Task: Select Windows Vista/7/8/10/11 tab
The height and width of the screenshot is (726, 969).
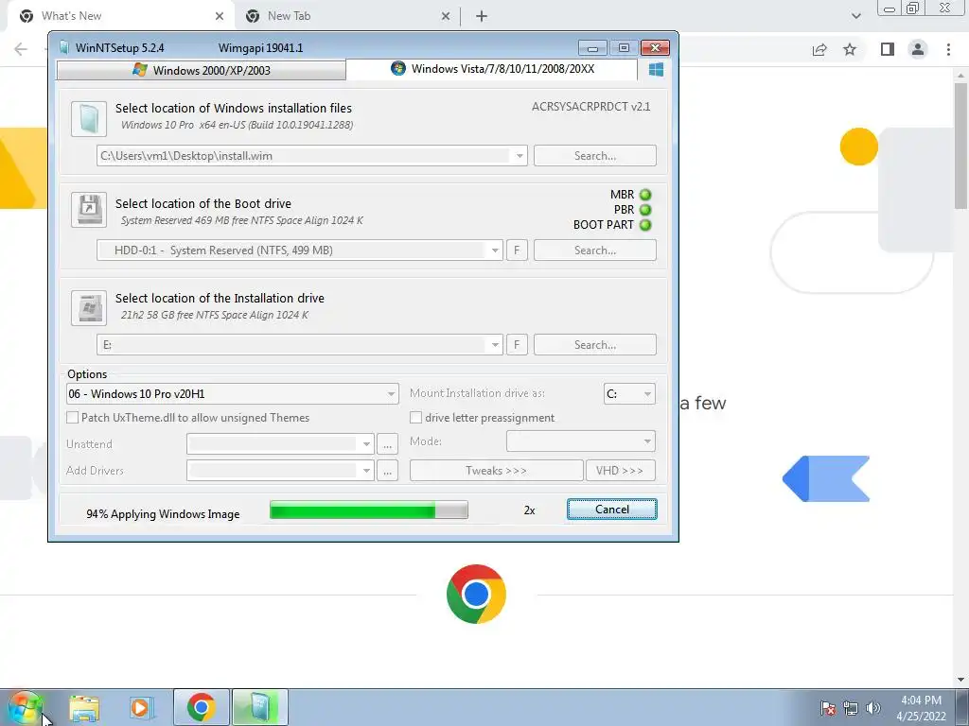Action: tap(492, 68)
